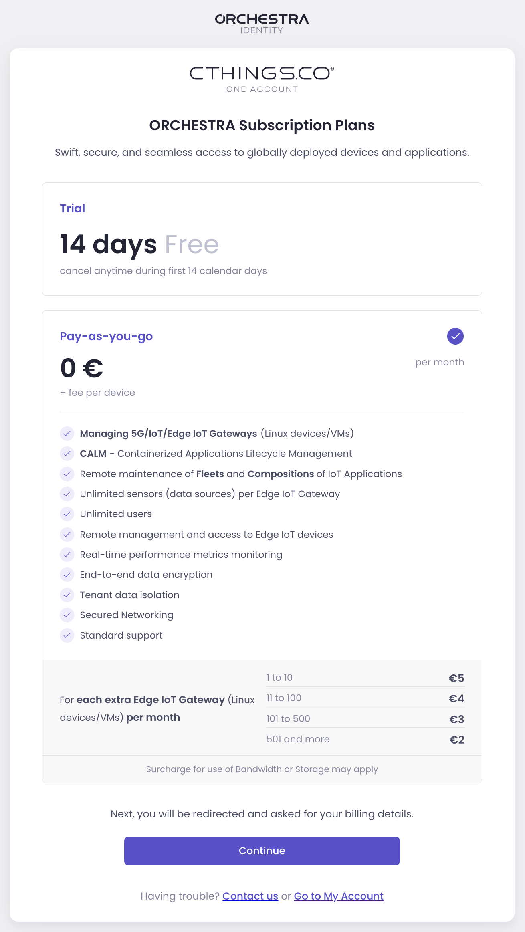
Task: Click checkmark icon beside Secured Networking
Action: (67, 615)
